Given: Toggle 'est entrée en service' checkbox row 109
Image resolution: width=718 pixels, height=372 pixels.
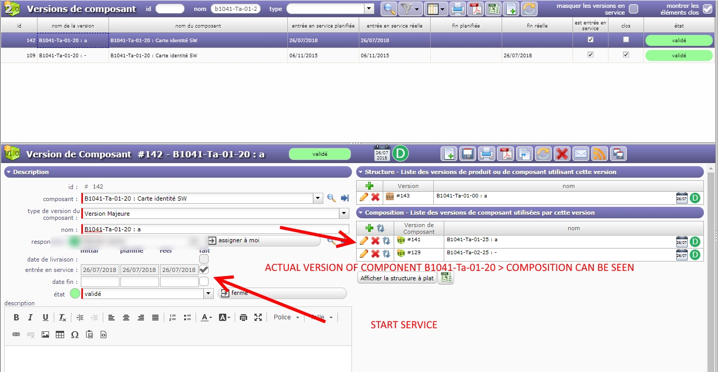Looking at the screenshot, I should [590, 55].
